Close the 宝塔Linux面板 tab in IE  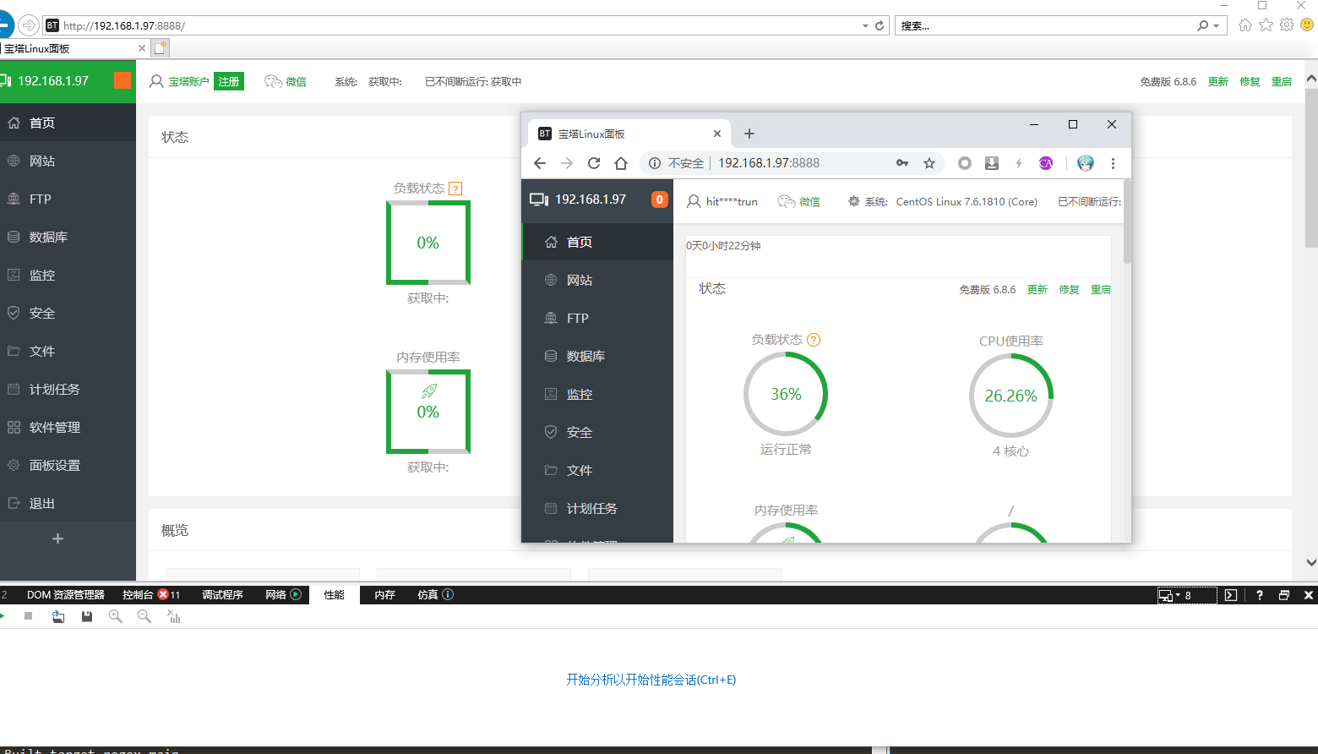point(142,48)
